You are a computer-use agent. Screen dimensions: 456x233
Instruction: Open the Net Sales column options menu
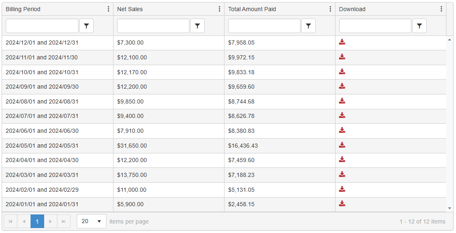pyautogui.click(x=220, y=9)
